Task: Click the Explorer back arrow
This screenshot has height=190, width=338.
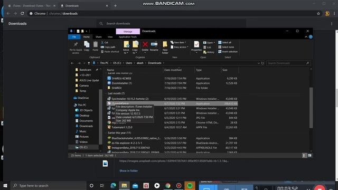Action: (x=72, y=63)
